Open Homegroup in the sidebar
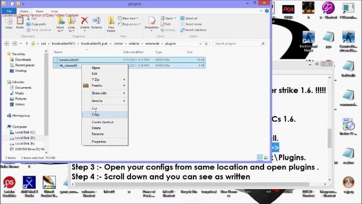The width and height of the screenshot is (362, 204). 21,116
